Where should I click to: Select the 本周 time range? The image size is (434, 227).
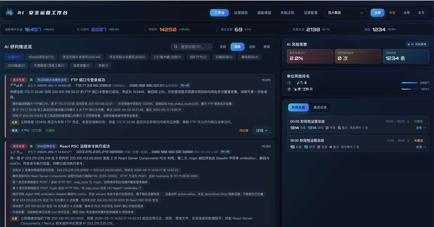(x=407, y=13)
